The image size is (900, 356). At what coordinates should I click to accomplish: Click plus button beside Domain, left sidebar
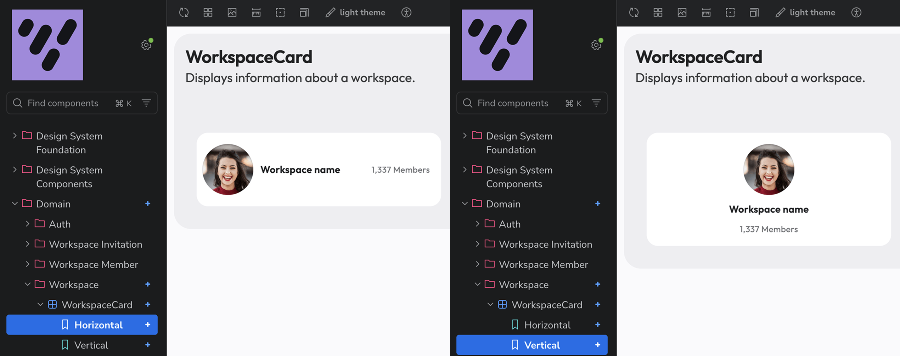tap(148, 203)
